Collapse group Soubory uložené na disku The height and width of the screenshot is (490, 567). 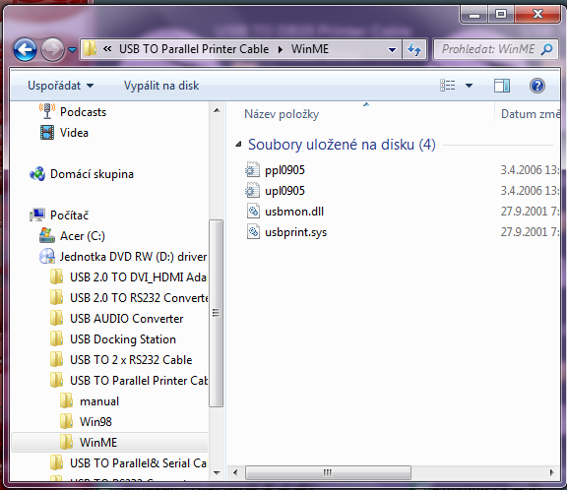pyautogui.click(x=238, y=145)
